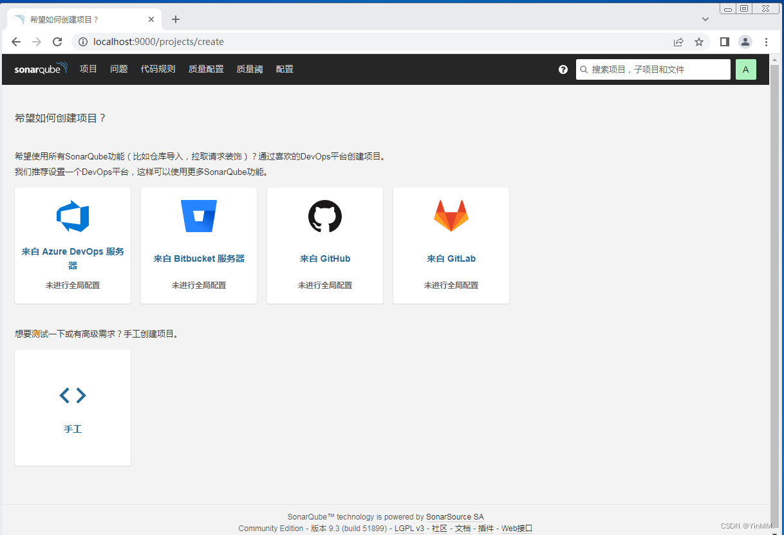The width and height of the screenshot is (784, 535).
Task: Click the project search input field
Action: pos(653,69)
